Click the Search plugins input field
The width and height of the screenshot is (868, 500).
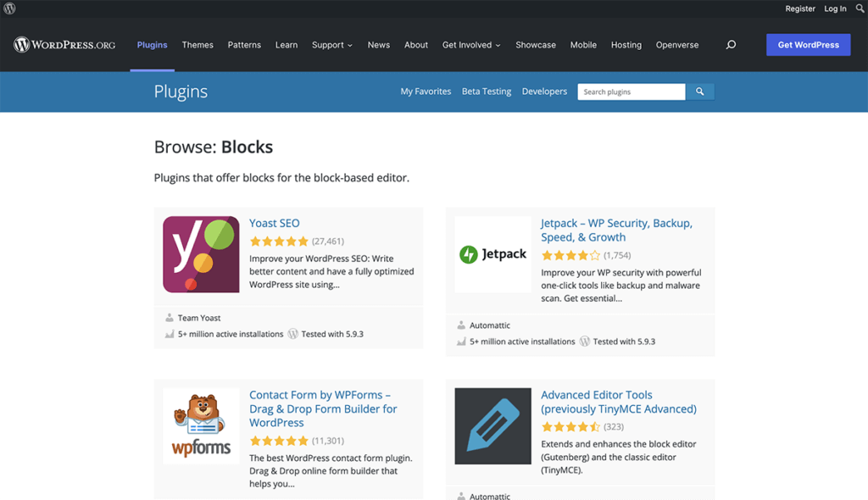(631, 92)
